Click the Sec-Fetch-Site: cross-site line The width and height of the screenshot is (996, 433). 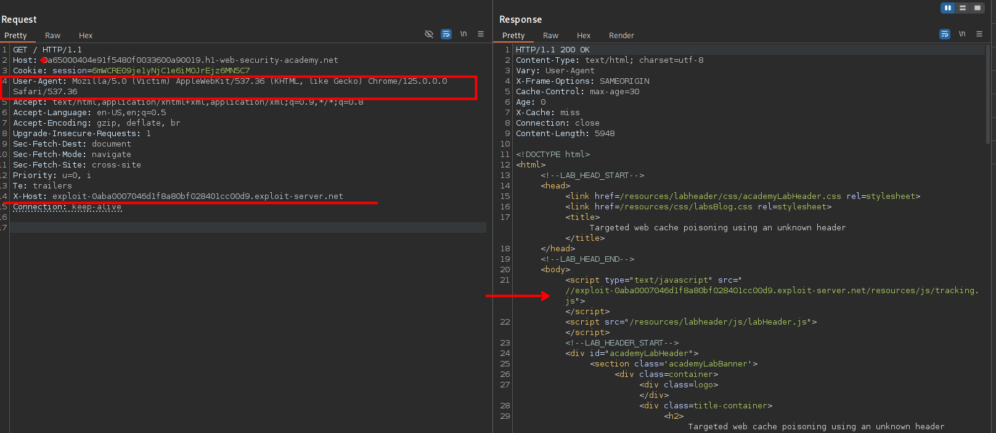(77, 165)
